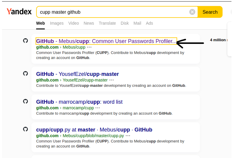The image size is (235, 158).
Task: Open the Disk tab
Action: tap(125, 23)
